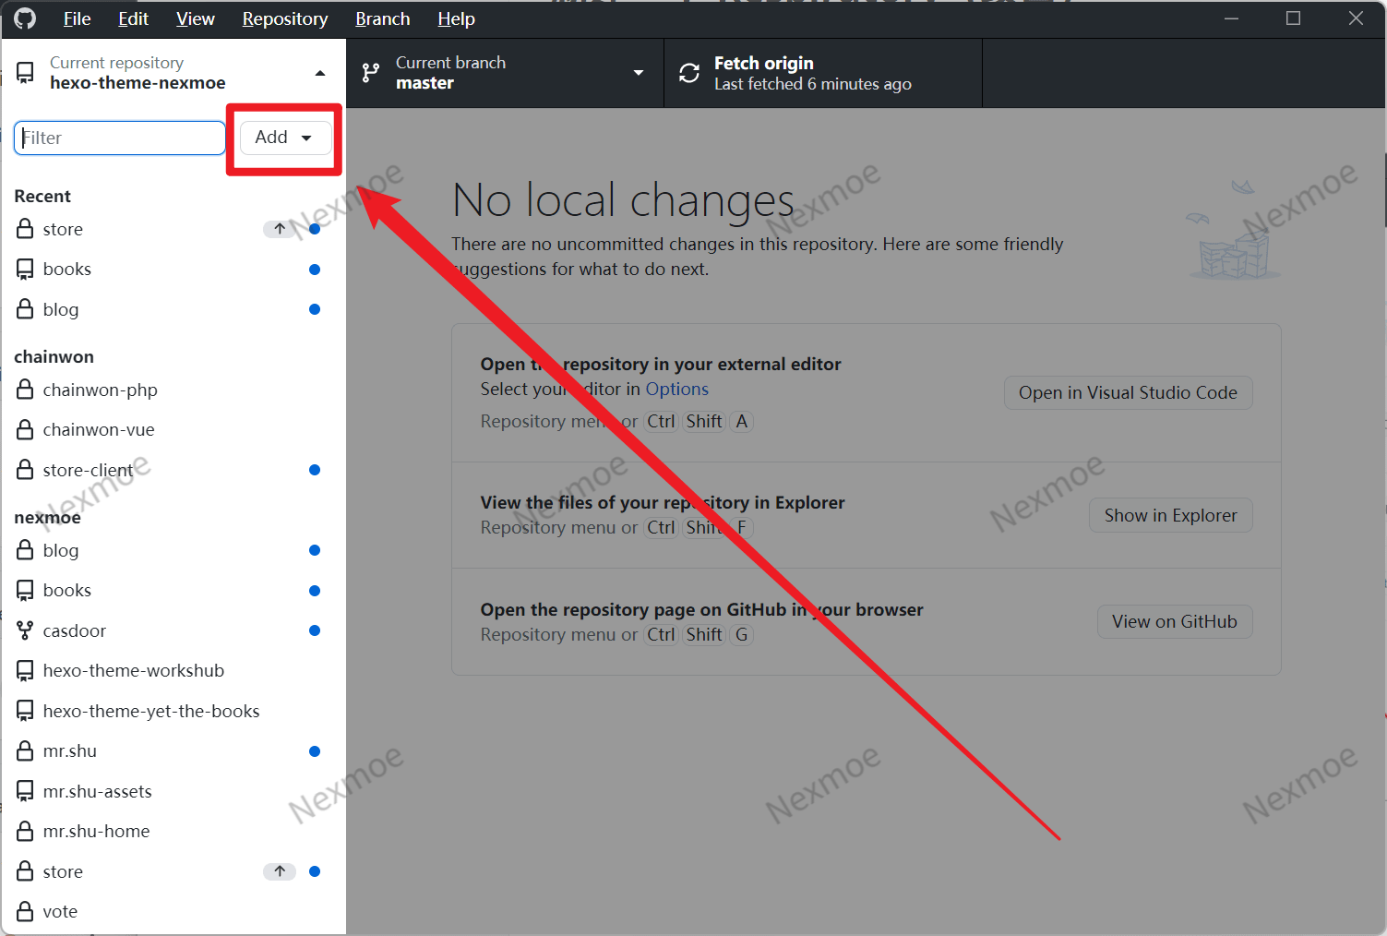Screen dimensions: 1387x936
Task: Click the branch icon next to Current branch
Action: 371,73
